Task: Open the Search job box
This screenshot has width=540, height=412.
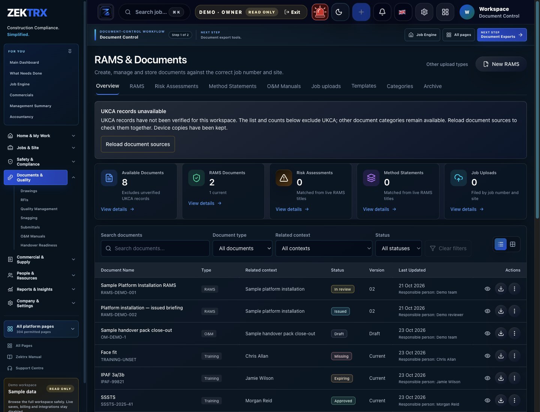Action: coord(154,12)
